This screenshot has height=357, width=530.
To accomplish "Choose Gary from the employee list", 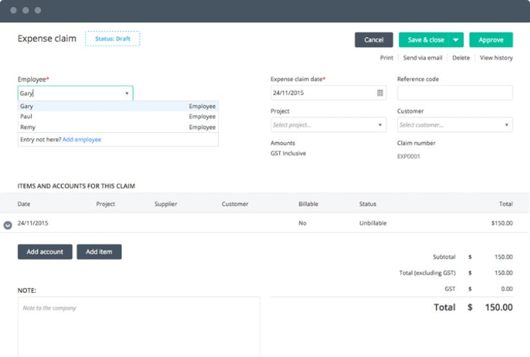I will pyautogui.click(x=118, y=106).
